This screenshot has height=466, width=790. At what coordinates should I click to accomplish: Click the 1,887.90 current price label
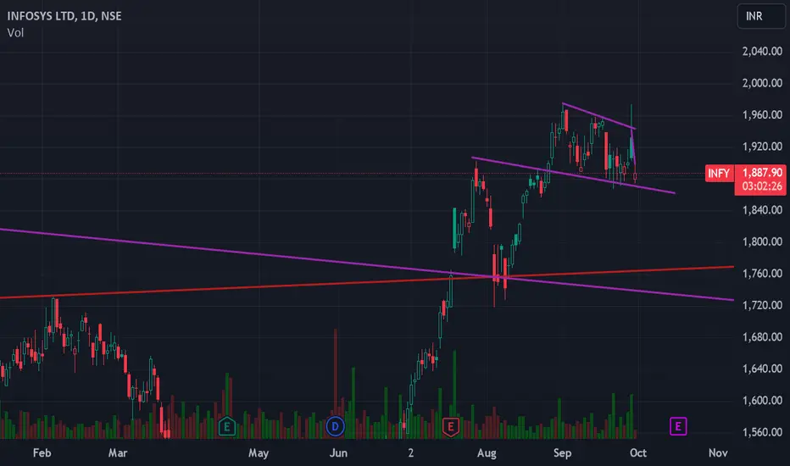click(762, 172)
